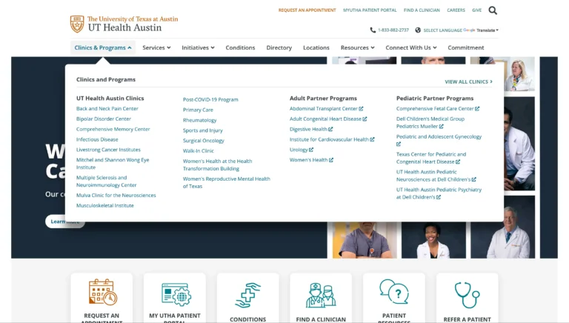Click external link icon after Comprehensive Fetal Care Center
The height and width of the screenshot is (323, 569).
(x=477, y=108)
